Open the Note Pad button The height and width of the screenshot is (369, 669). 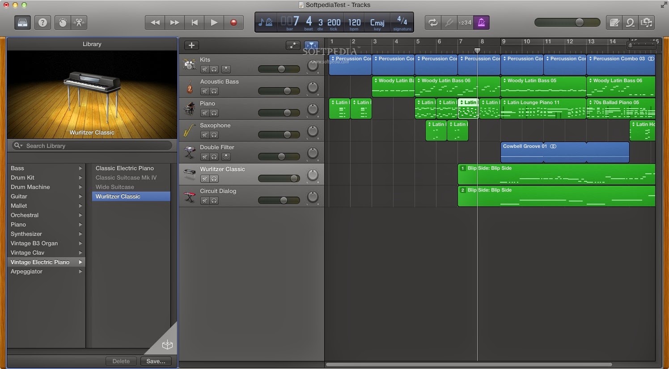point(614,22)
